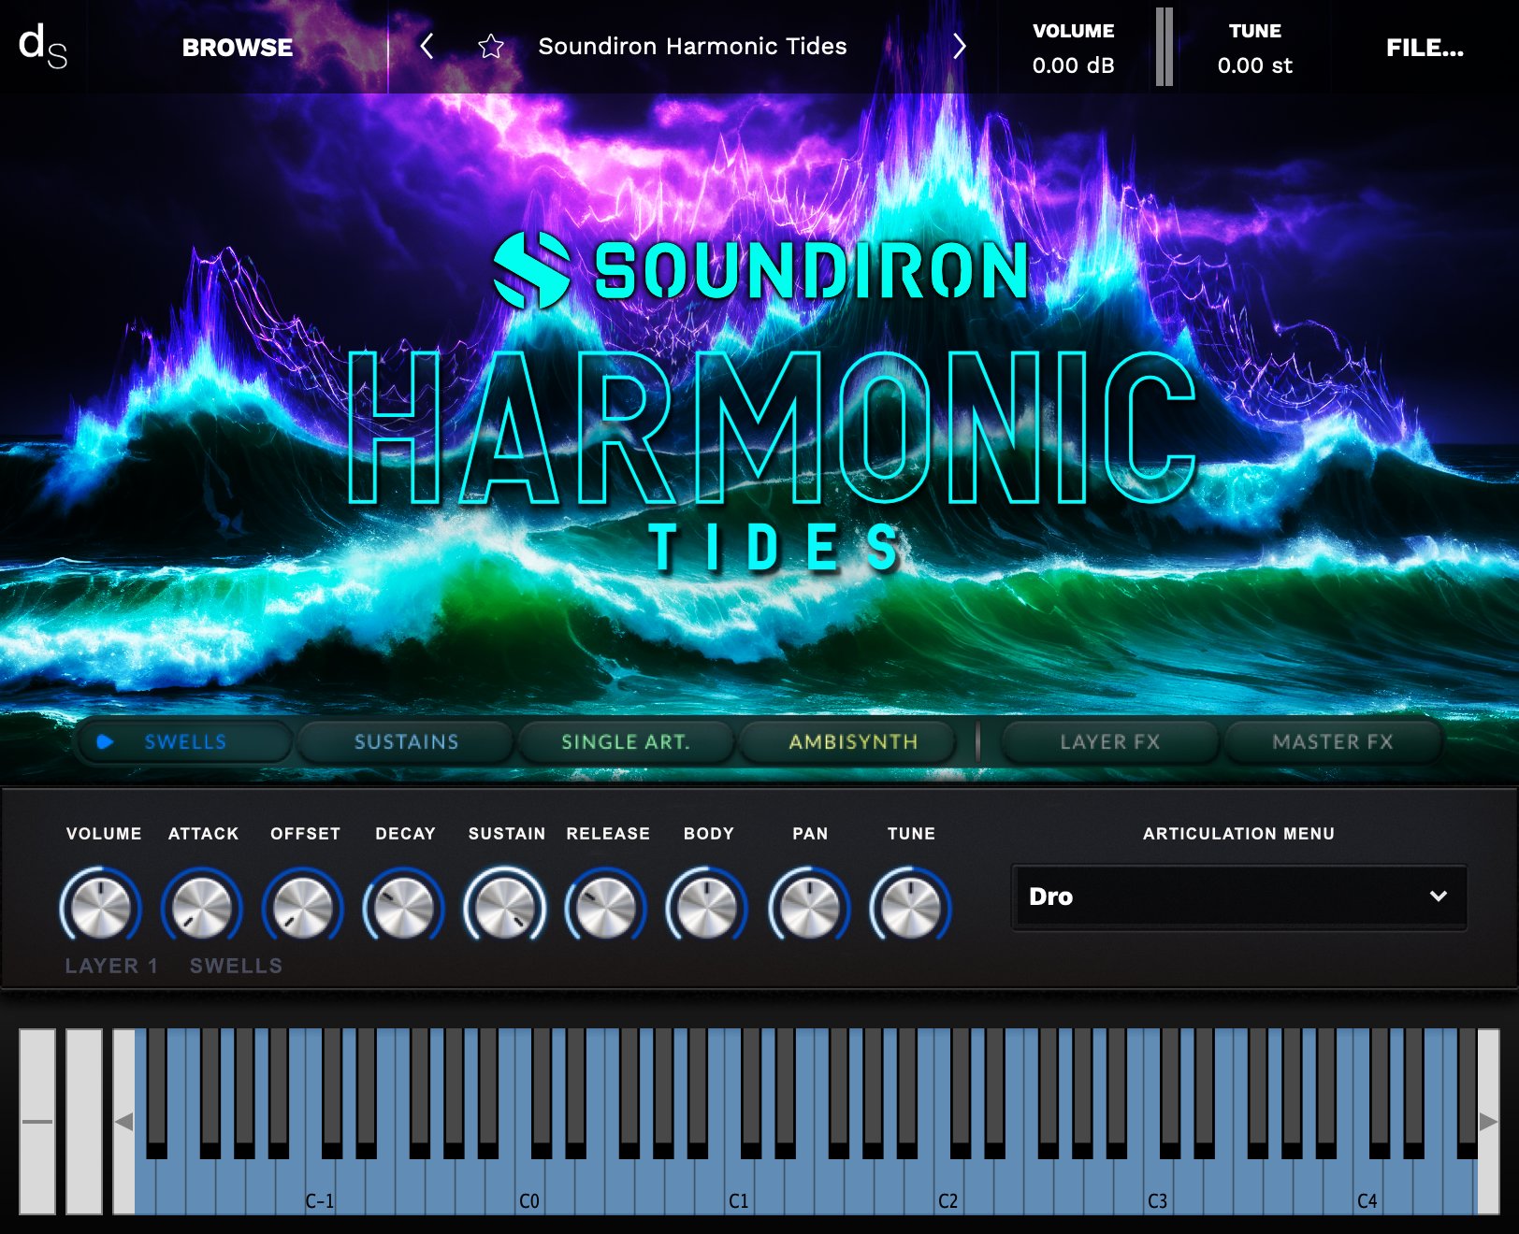
Task: Click the master TUNE 0.00 st value
Action: (x=1254, y=65)
